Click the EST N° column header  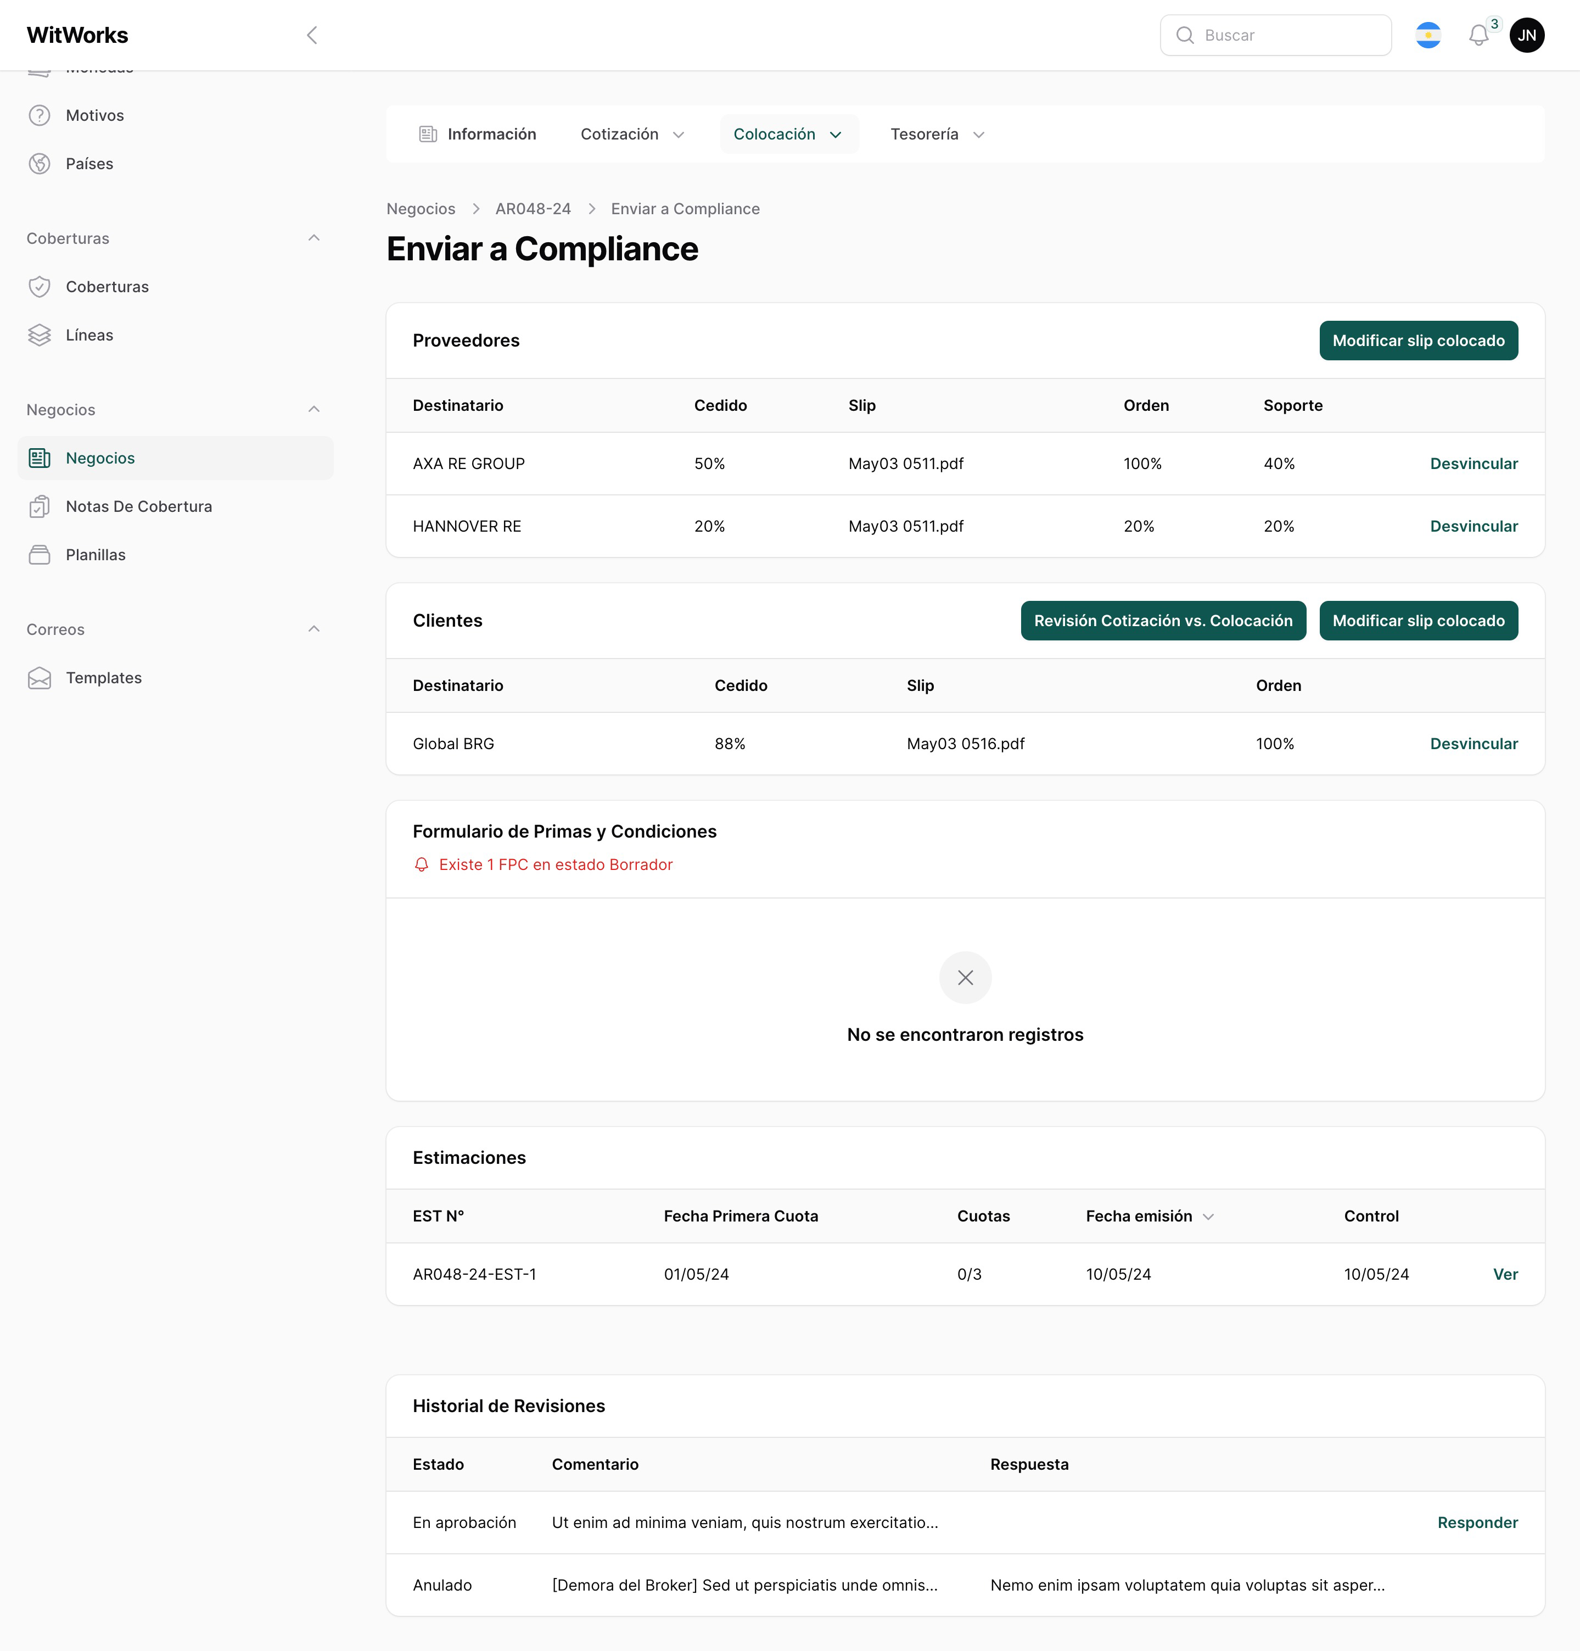tap(438, 1217)
